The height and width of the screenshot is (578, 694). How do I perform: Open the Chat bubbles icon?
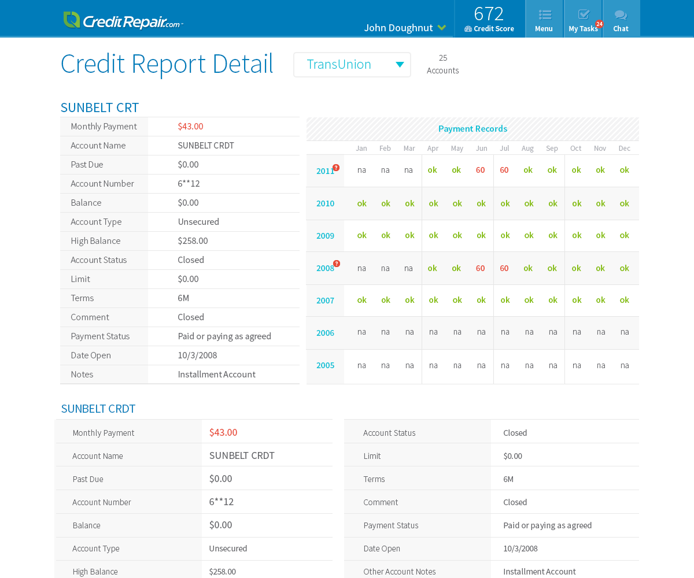(x=621, y=15)
